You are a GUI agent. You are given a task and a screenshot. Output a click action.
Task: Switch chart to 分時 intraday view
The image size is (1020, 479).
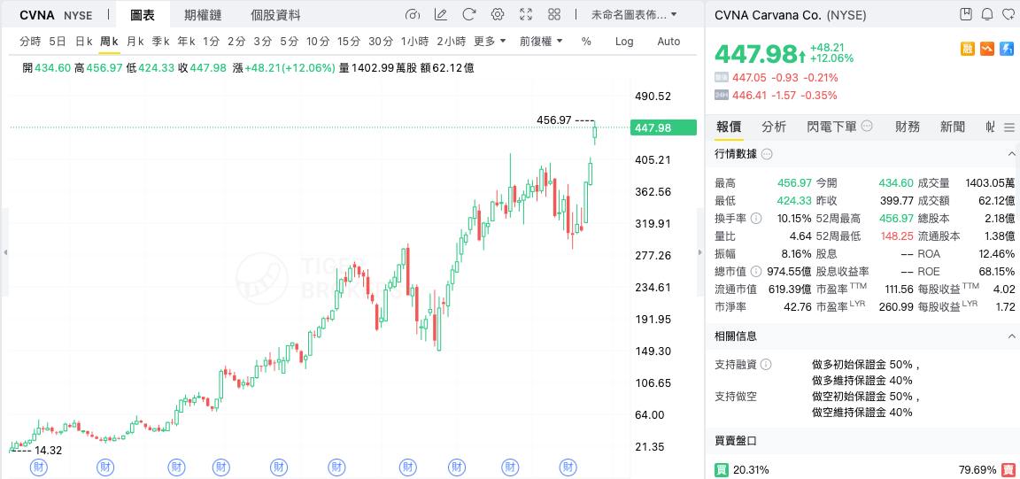(30, 41)
